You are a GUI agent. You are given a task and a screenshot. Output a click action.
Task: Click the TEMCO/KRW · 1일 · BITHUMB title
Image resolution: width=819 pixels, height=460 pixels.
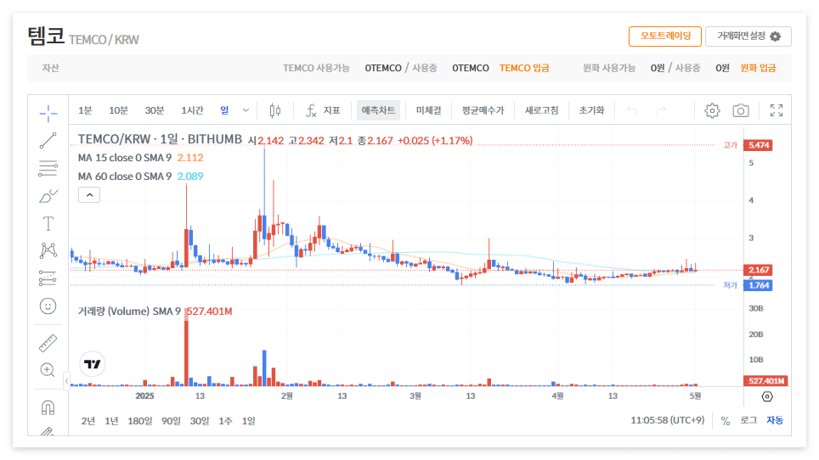pyautogui.click(x=160, y=139)
